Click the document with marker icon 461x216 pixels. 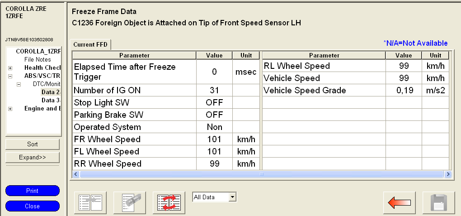129,202
